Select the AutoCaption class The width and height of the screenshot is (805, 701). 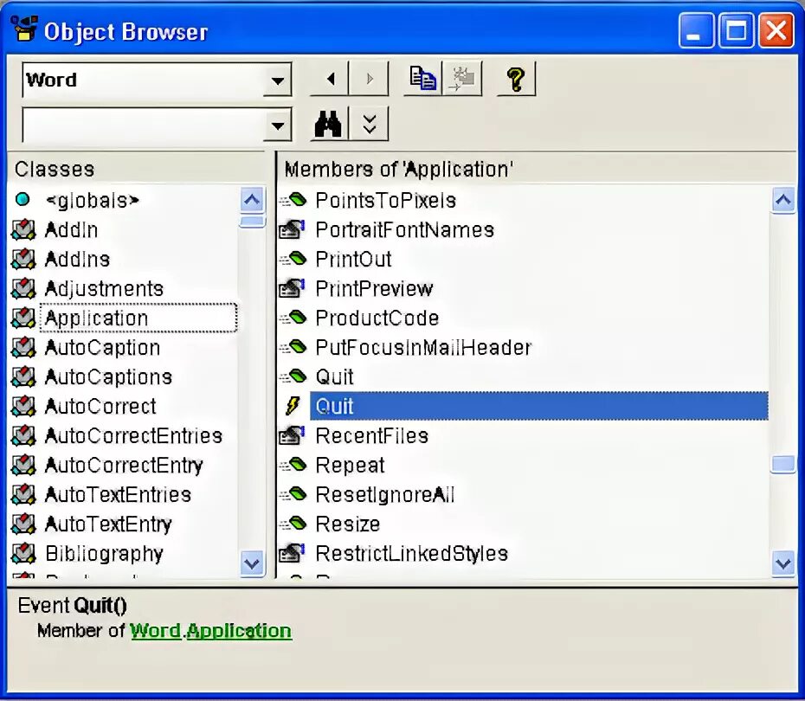(103, 347)
